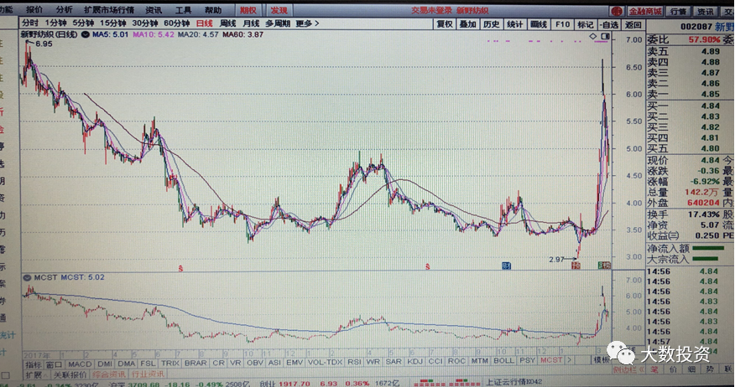Toggle the 复权 price adjustment button

[x=445, y=24]
